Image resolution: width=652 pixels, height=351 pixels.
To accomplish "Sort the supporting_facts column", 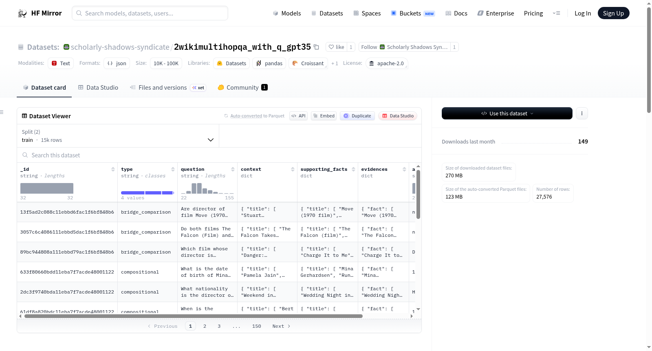I will click(353, 169).
